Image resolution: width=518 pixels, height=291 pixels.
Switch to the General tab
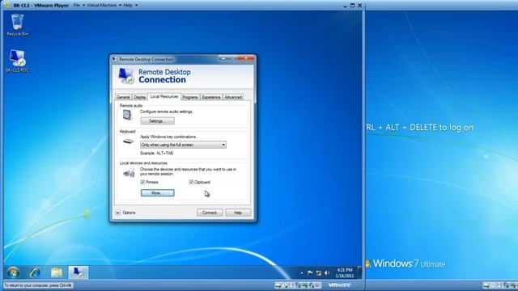[x=123, y=97]
